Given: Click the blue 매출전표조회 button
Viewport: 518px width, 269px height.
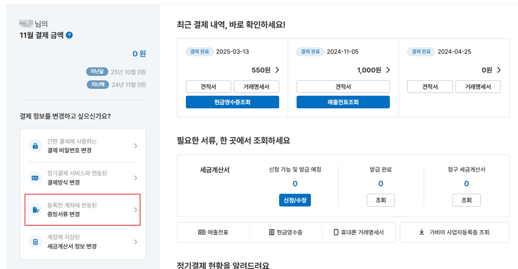Looking at the screenshot, I should click(343, 102).
